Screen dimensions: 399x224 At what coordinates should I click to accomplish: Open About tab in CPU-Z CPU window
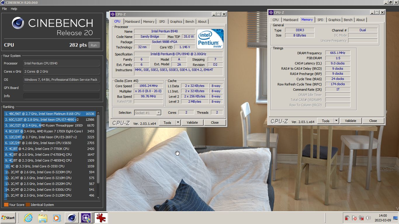coord(202,22)
